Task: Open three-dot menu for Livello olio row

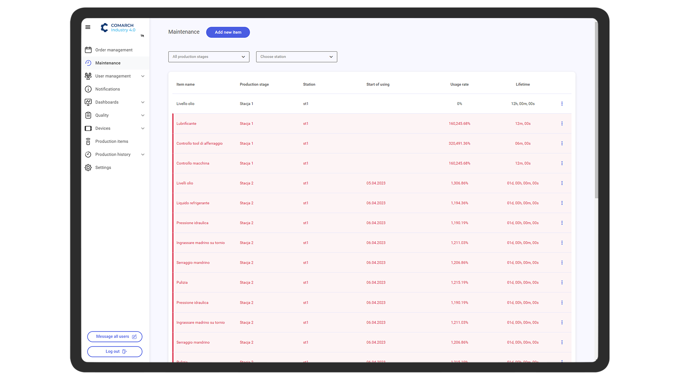Action: pyautogui.click(x=562, y=104)
